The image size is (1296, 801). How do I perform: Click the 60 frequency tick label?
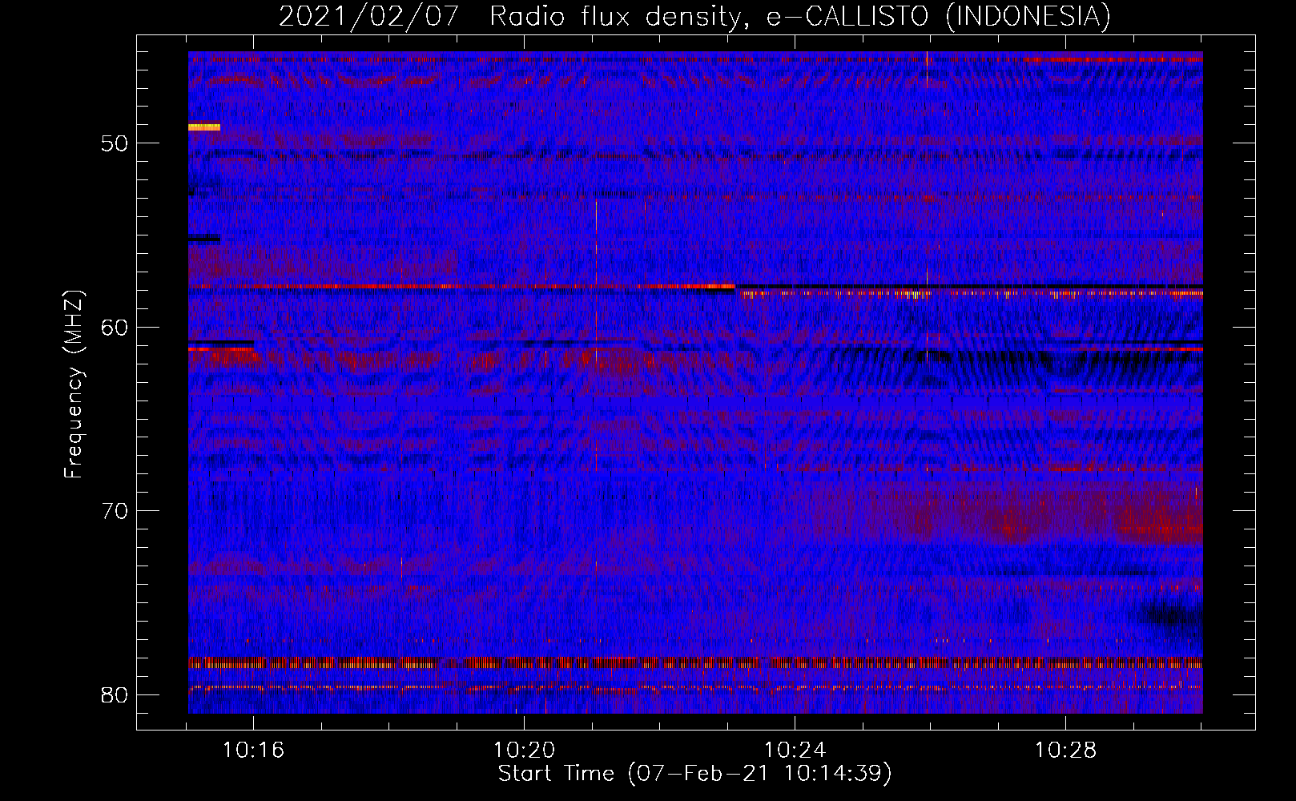(x=115, y=327)
